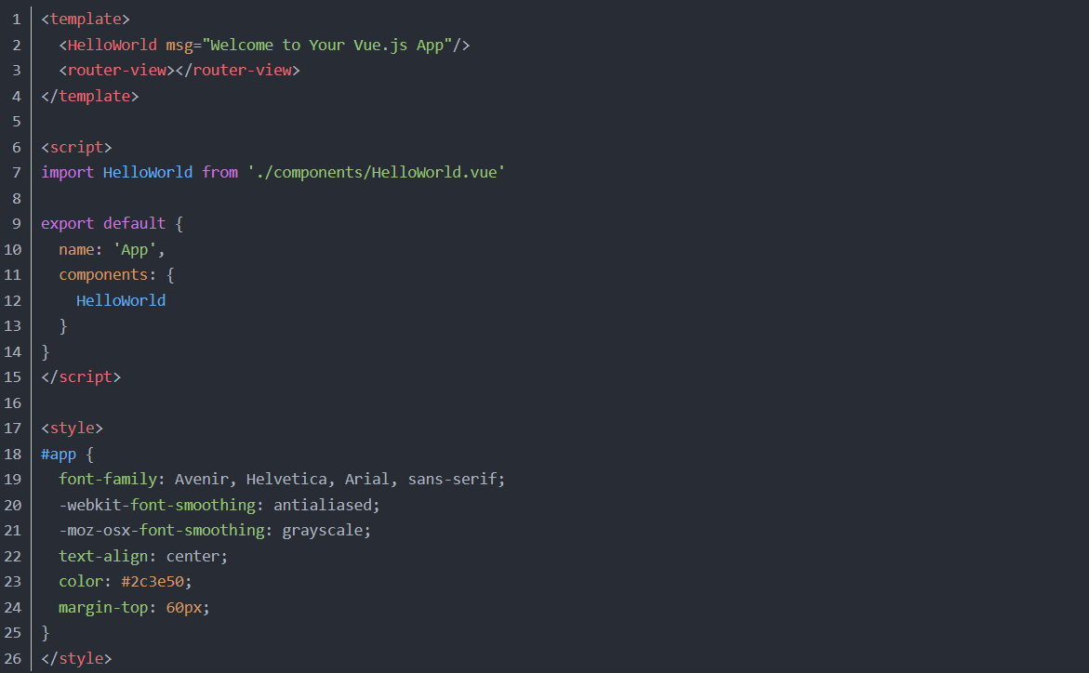Click the export keyword on line 9
The width and height of the screenshot is (1089, 673).
(67, 223)
